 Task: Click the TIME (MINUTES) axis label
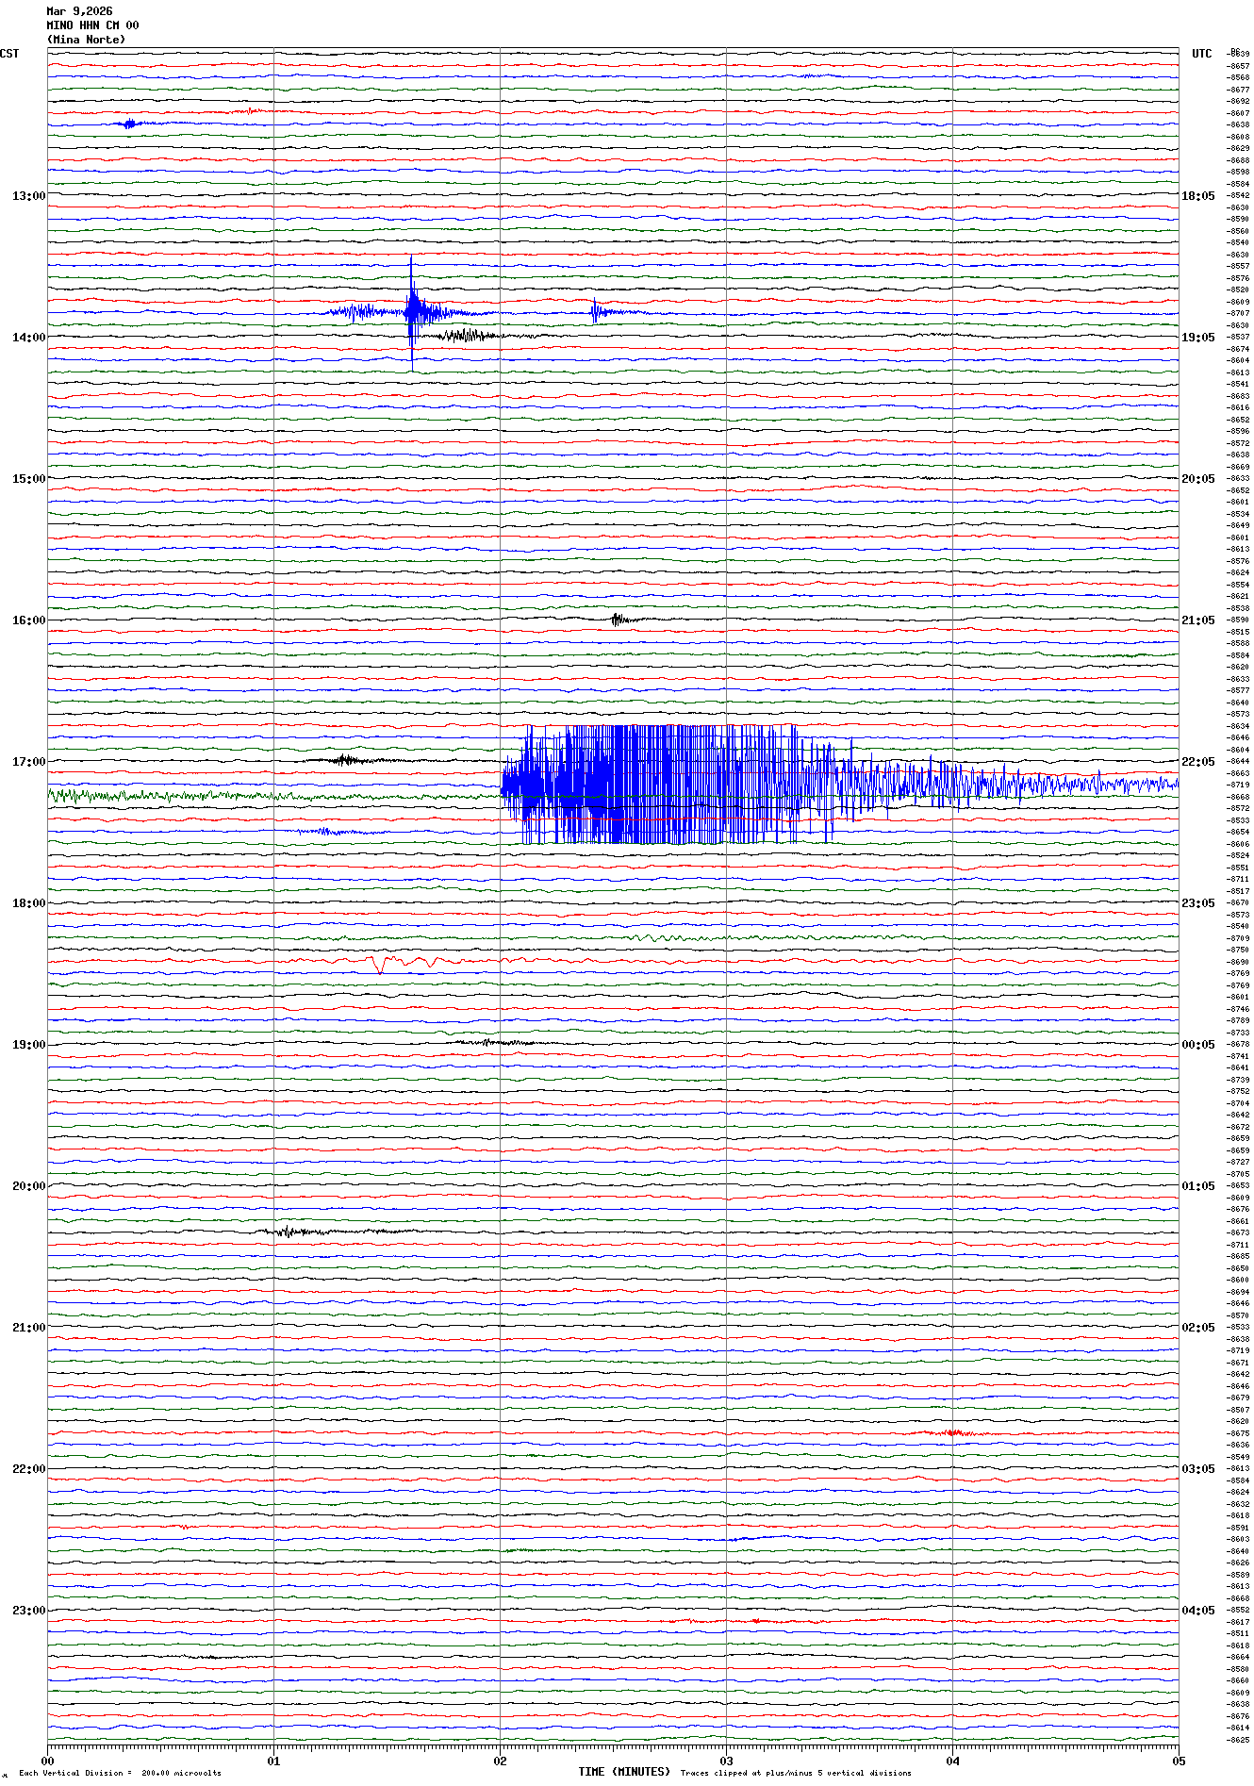tap(624, 1772)
